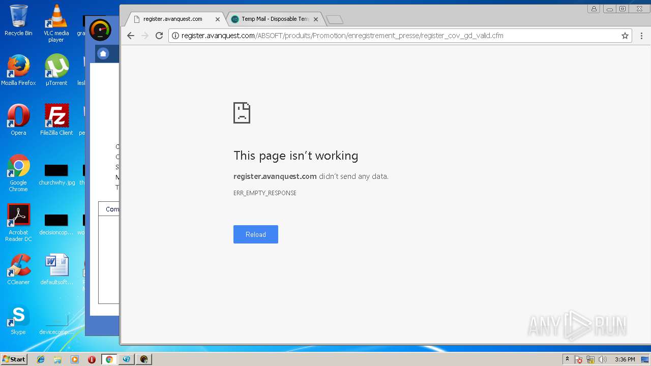Click the blue Reload button
651x366 pixels.
click(256, 234)
